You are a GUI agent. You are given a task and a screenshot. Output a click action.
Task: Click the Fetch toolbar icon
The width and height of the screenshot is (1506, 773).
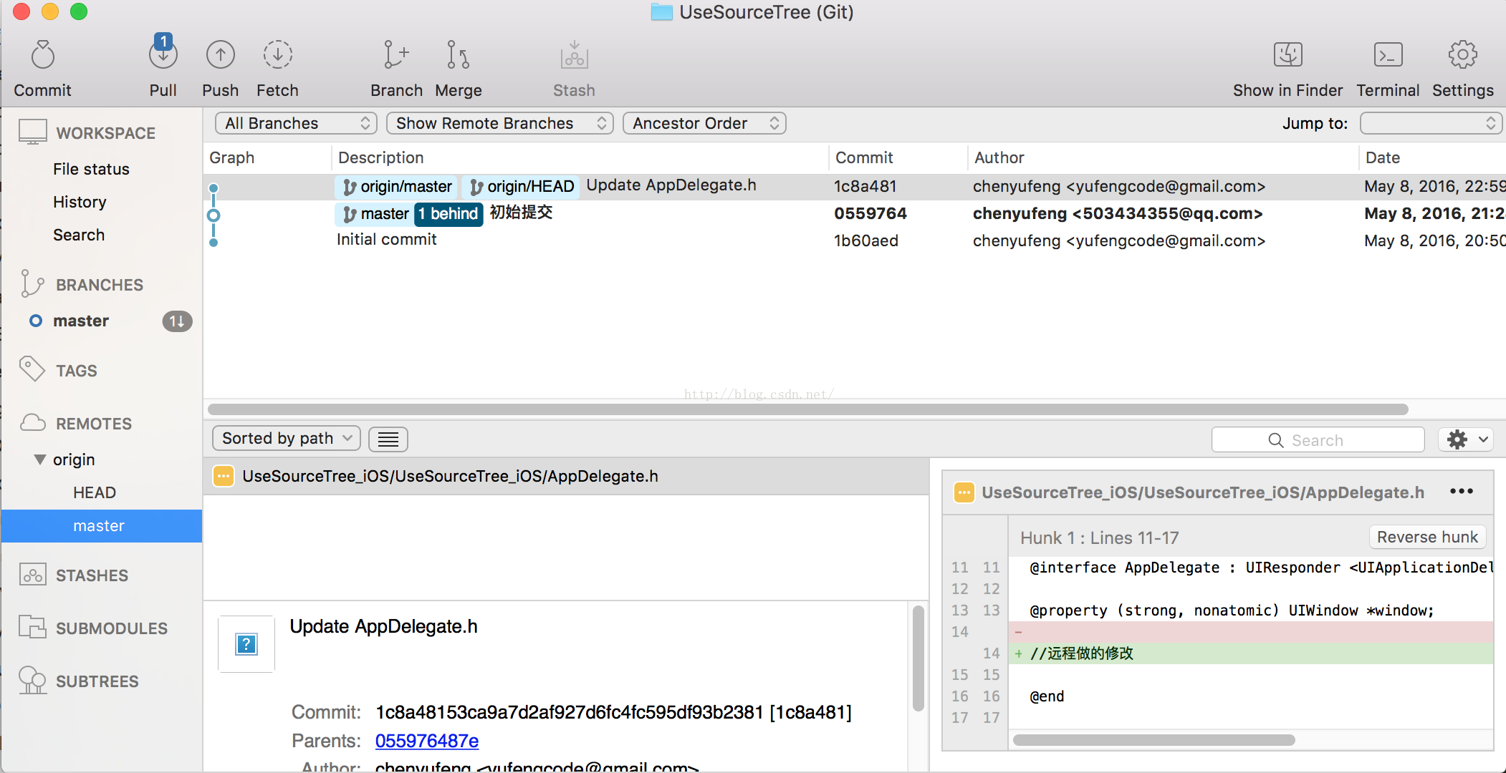[277, 56]
